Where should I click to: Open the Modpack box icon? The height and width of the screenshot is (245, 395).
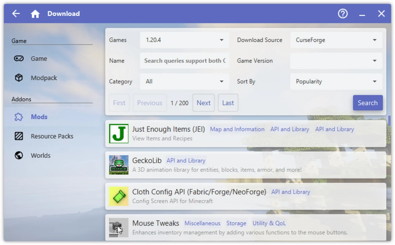(19, 78)
